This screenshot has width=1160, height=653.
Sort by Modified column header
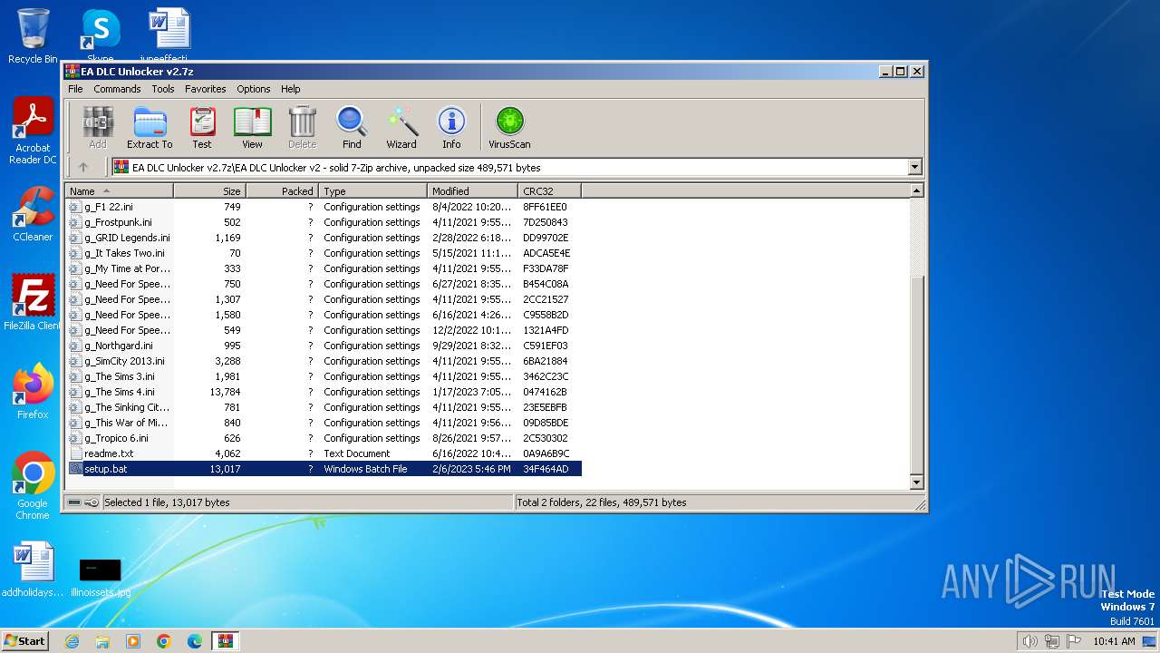click(x=472, y=190)
